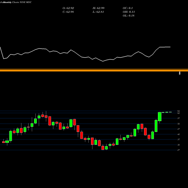Select the lowest red candle touching the 27 line
The width and height of the screenshot is (188, 188).
point(103,148)
